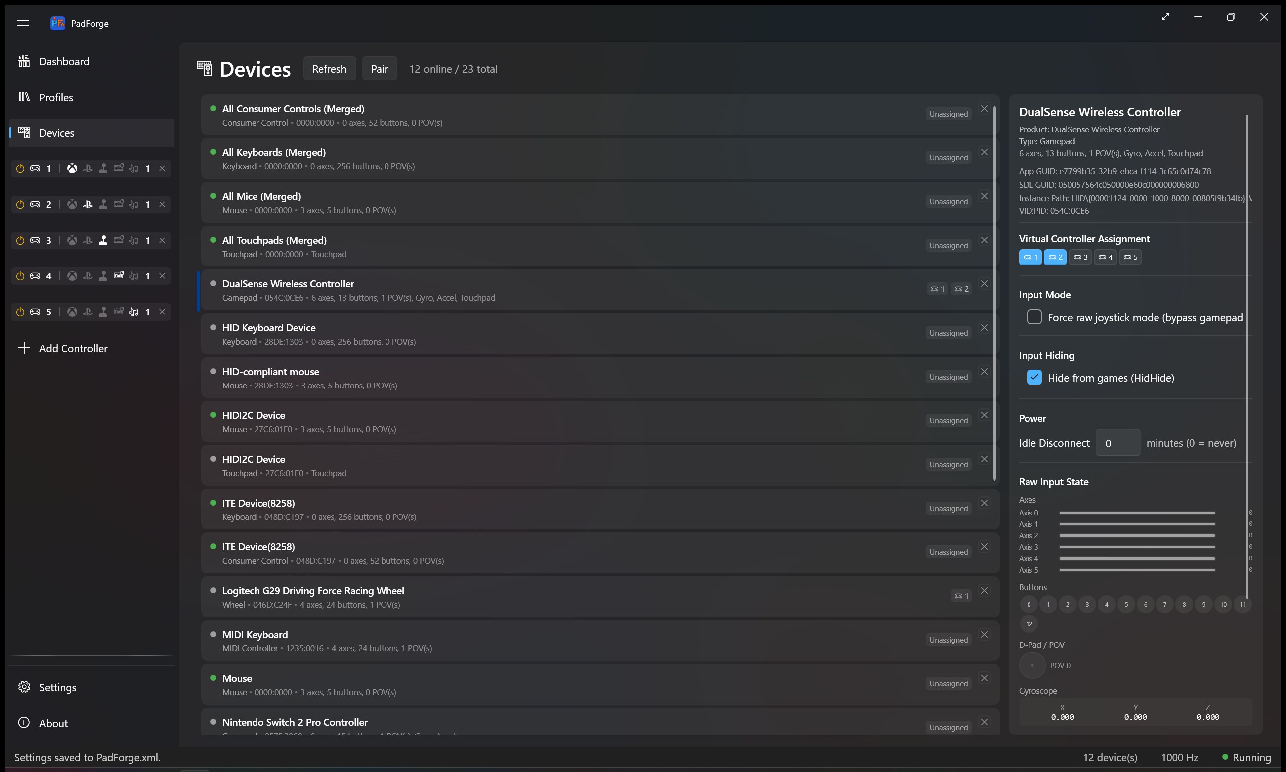Image resolution: width=1286 pixels, height=772 pixels.
Task: Remove controller slot 5 from sidebar
Action: 162,312
